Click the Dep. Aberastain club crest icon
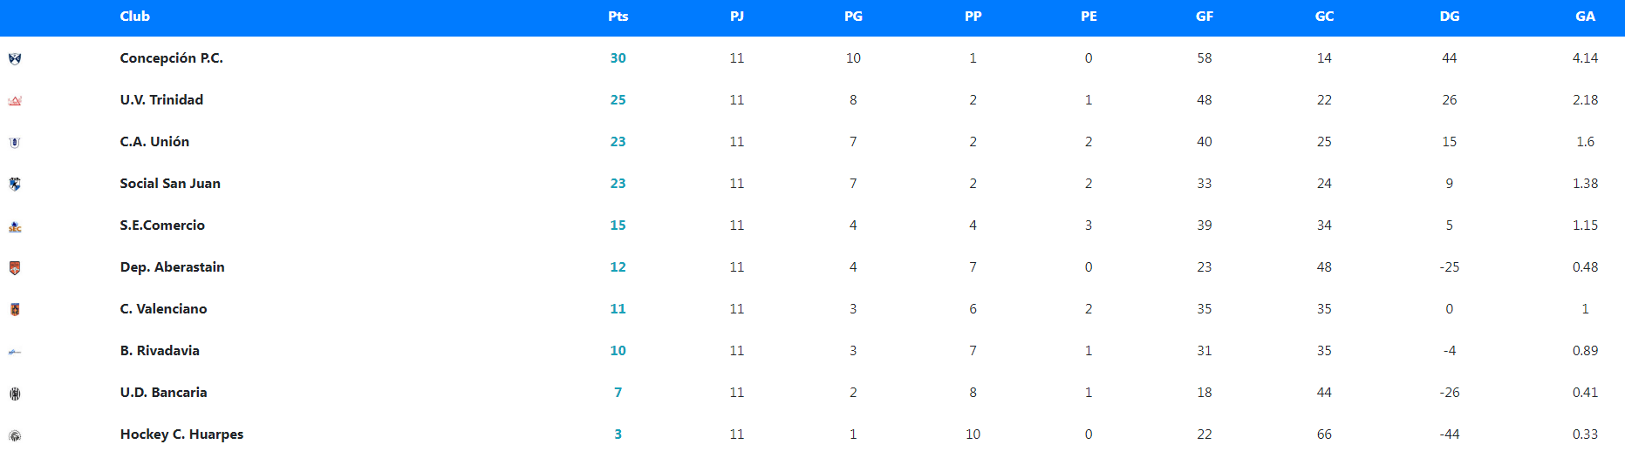The image size is (1625, 458). [15, 268]
